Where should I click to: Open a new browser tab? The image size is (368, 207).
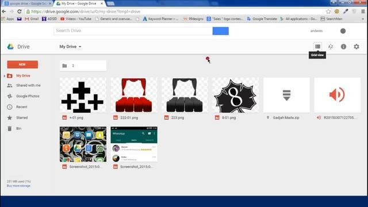[110, 3]
